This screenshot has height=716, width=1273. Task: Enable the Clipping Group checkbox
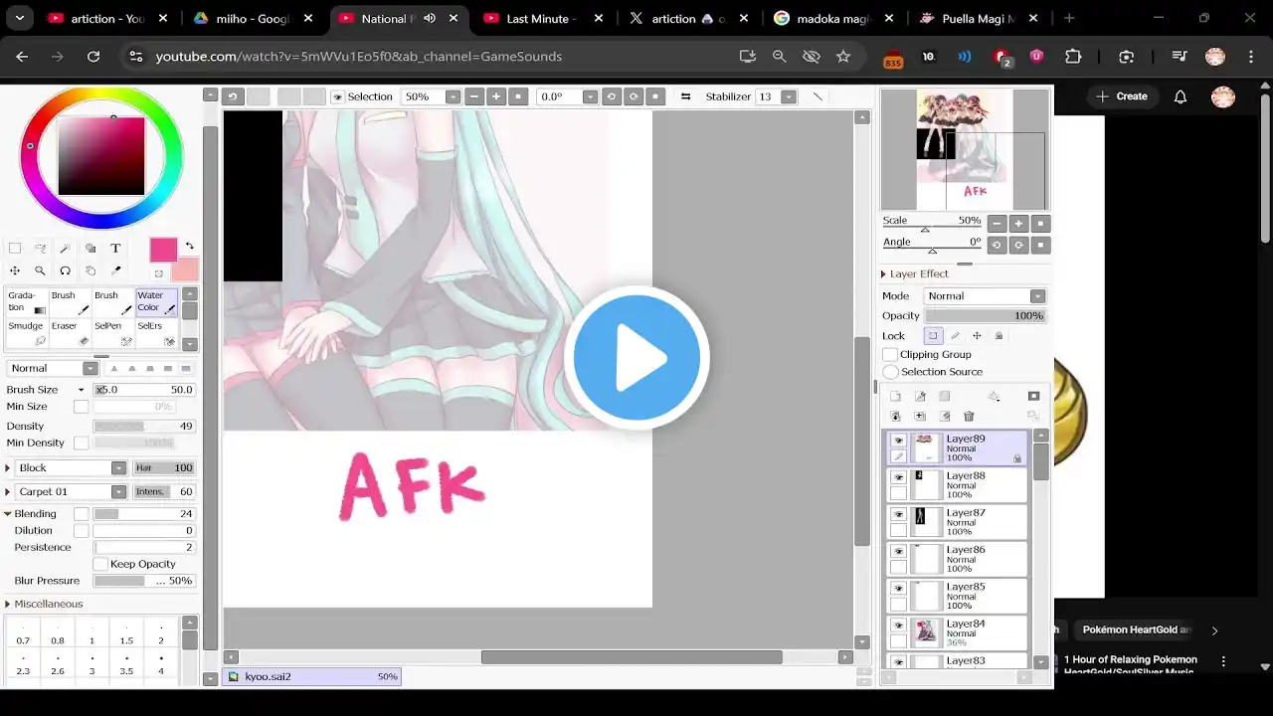[890, 354]
